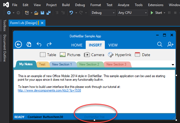Open the Edit menu
The image size is (180, 123).
pyautogui.click(x=26, y=5)
